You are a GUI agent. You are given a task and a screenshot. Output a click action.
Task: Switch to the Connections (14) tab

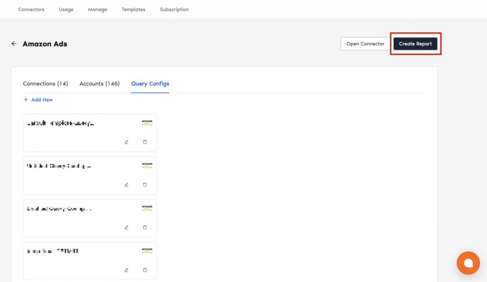coord(45,84)
